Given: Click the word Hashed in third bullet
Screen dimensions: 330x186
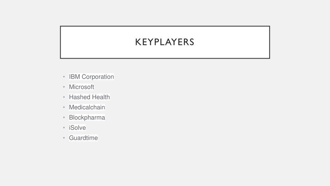Looking at the screenshot, I should coord(80,97).
